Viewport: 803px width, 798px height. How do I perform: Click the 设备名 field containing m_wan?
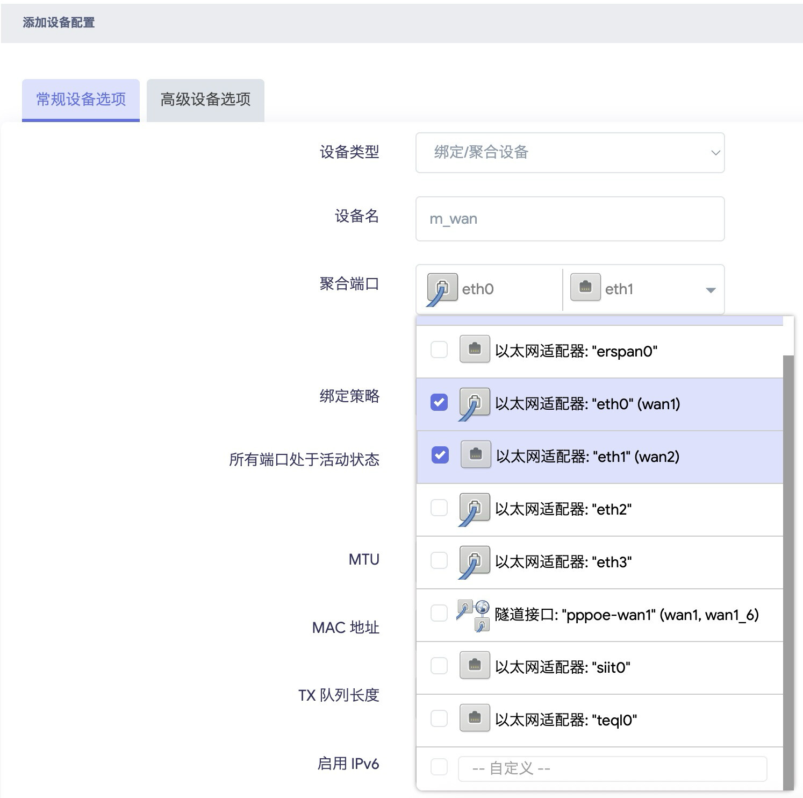(x=570, y=219)
